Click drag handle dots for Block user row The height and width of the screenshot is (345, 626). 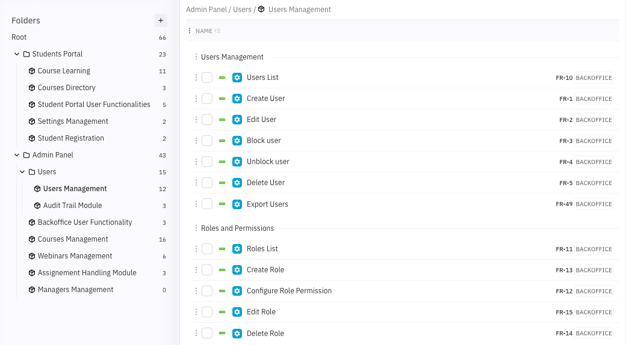[x=196, y=141]
